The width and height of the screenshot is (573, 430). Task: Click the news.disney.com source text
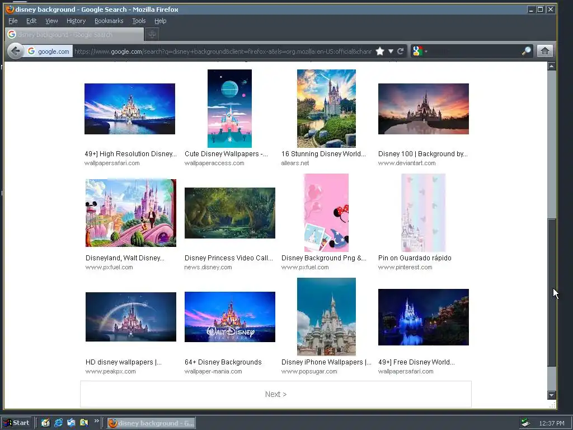pyautogui.click(x=208, y=267)
